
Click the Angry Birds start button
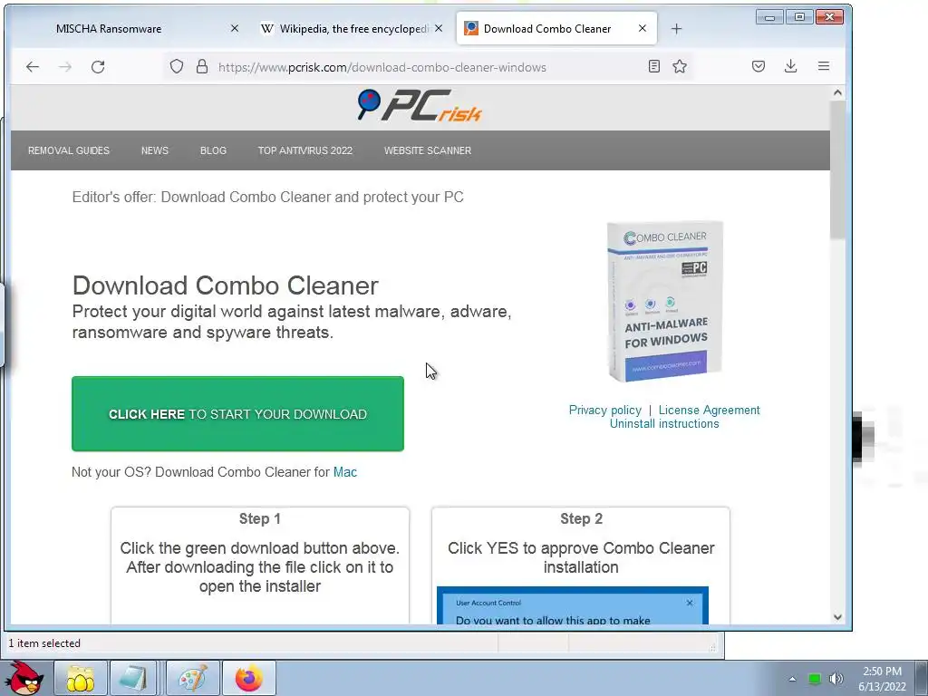(24, 678)
